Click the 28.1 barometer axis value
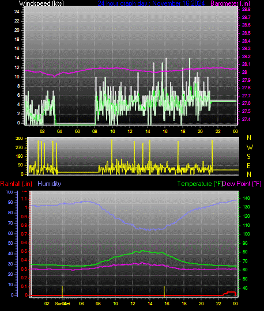Viewport: 264px width, 311px height. 246,65
